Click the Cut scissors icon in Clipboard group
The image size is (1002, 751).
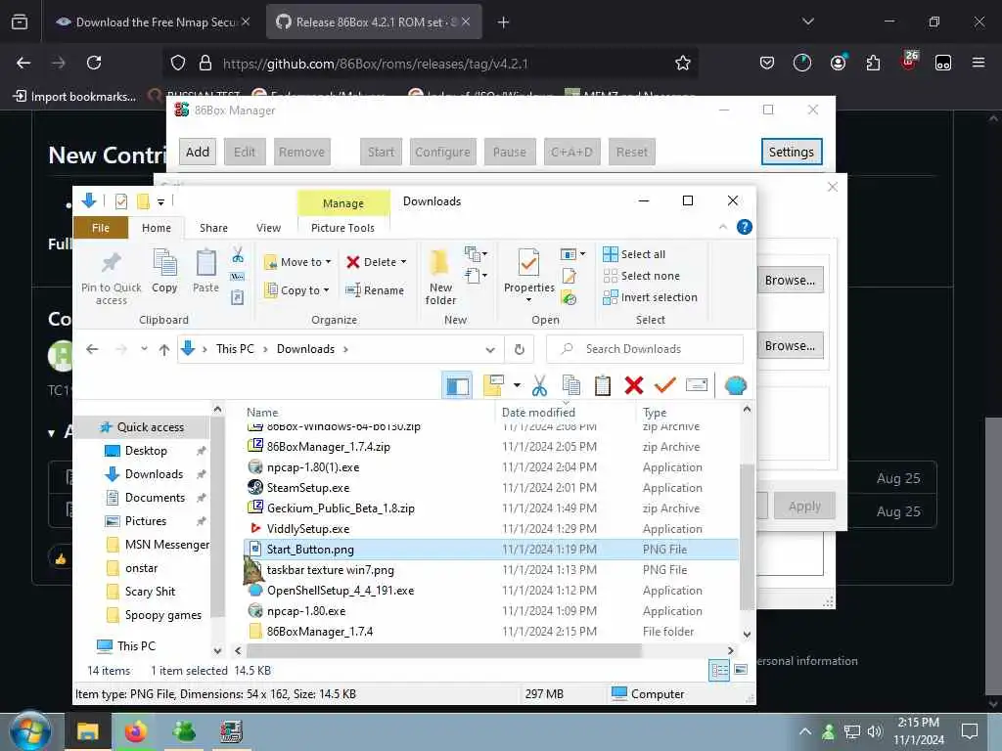pyautogui.click(x=238, y=255)
